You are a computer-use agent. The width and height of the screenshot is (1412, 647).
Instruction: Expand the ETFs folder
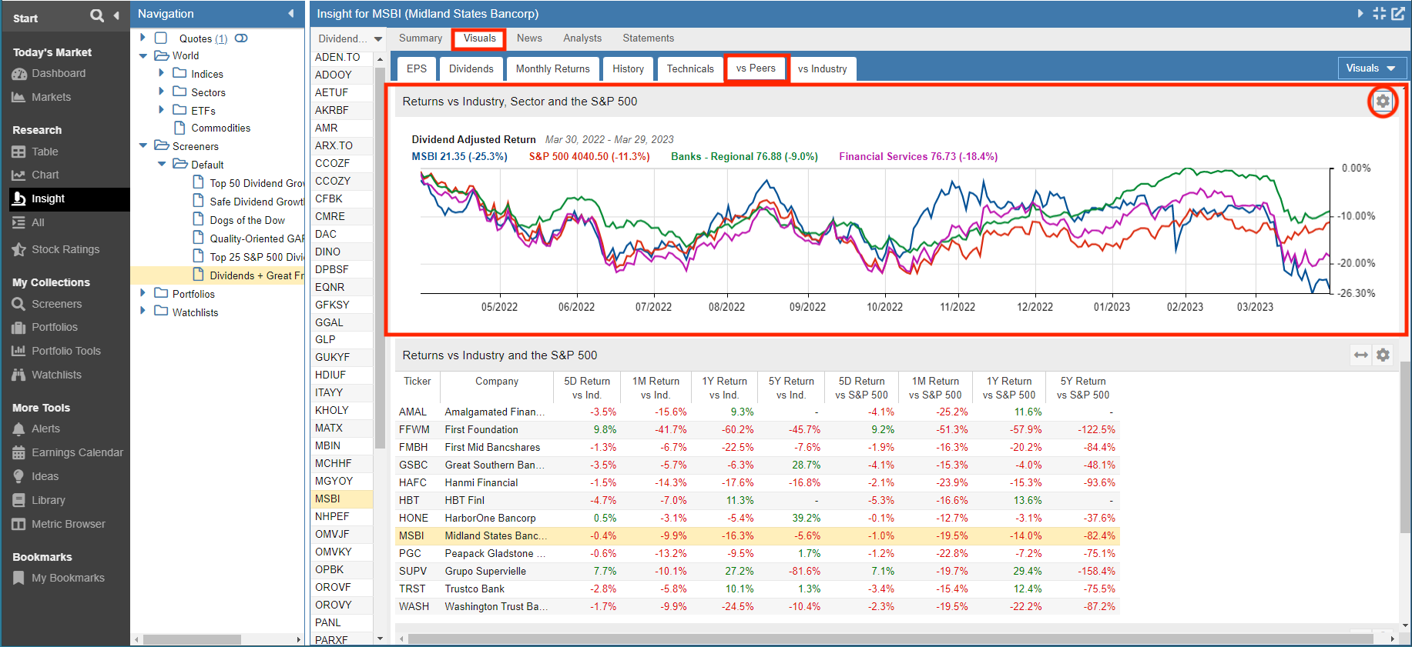pyautogui.click(x=161, y=109)
